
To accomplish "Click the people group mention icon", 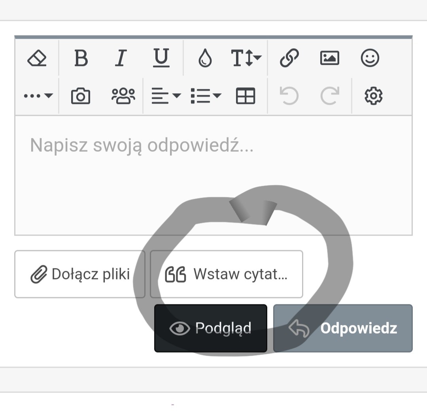I will coord(123,96).
